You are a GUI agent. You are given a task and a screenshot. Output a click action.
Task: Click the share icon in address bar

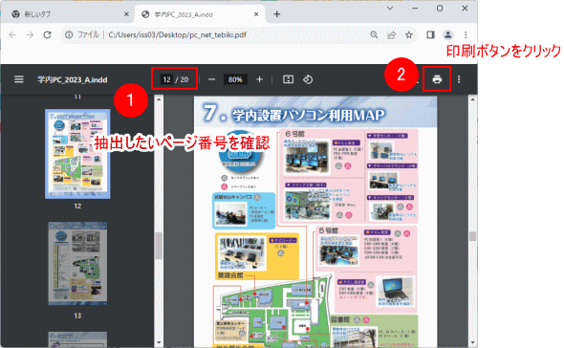point(391,35)
